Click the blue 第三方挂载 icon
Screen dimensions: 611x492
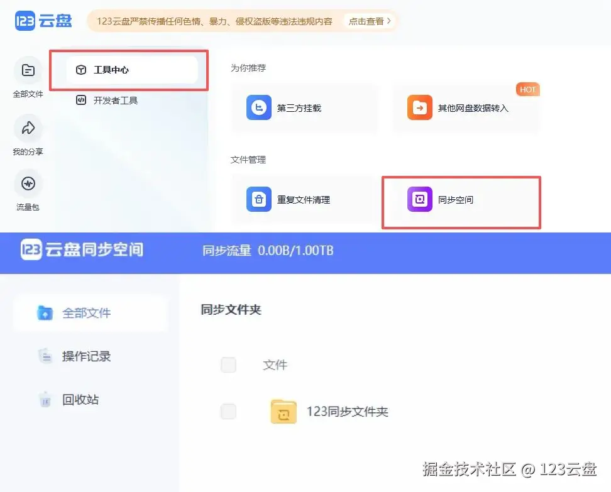point(259,107)
